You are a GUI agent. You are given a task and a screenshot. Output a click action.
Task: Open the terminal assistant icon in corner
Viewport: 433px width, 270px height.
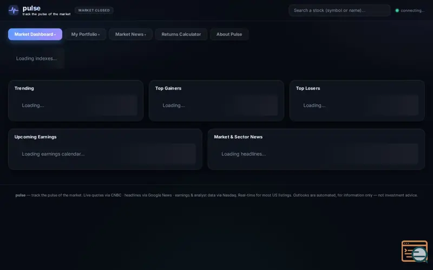[414, 251]
